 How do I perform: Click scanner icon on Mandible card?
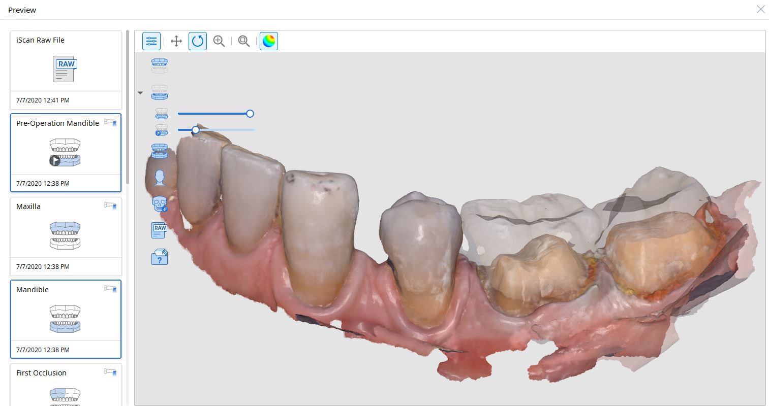point(111,289)
